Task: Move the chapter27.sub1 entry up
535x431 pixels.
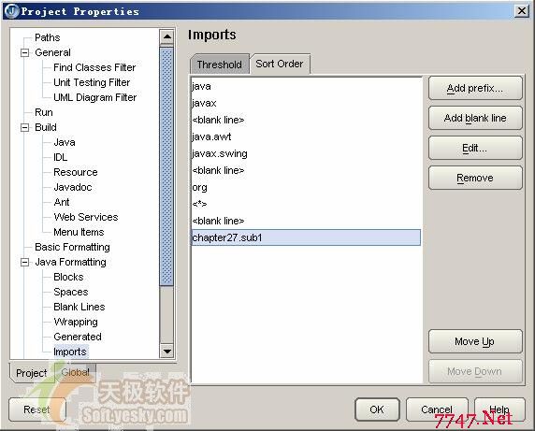Action: [475, 341]
